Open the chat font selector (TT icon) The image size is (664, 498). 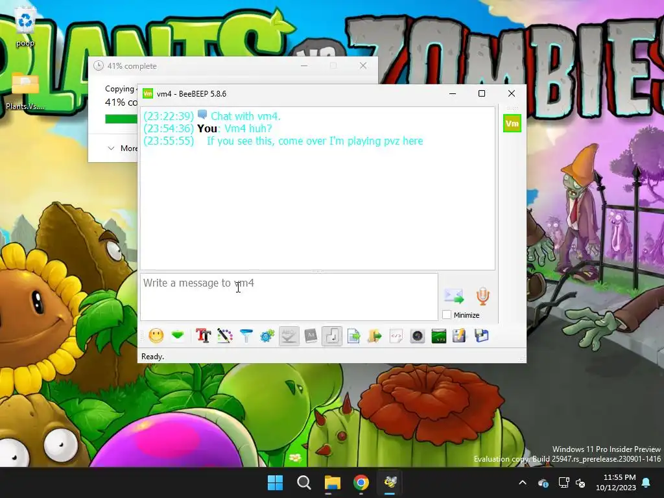pyautogui.click(x=203, y=336)
